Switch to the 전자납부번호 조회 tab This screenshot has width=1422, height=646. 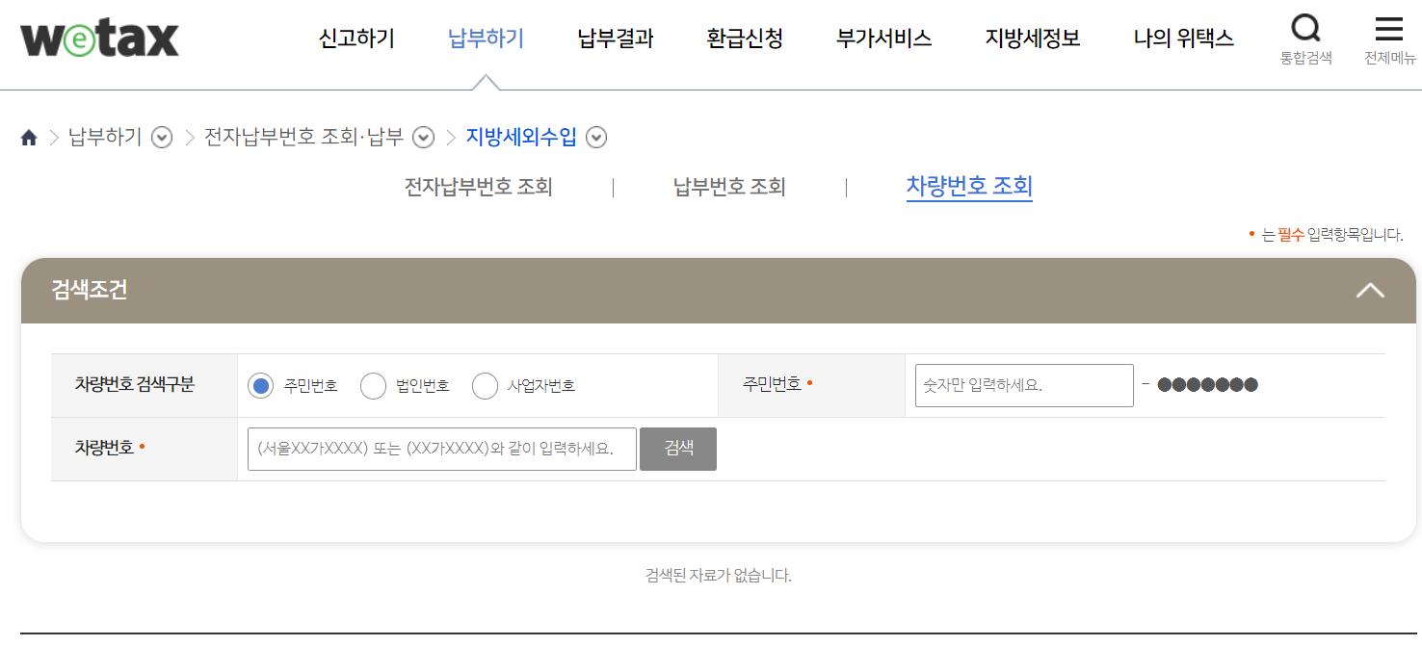tap(477, 186)
